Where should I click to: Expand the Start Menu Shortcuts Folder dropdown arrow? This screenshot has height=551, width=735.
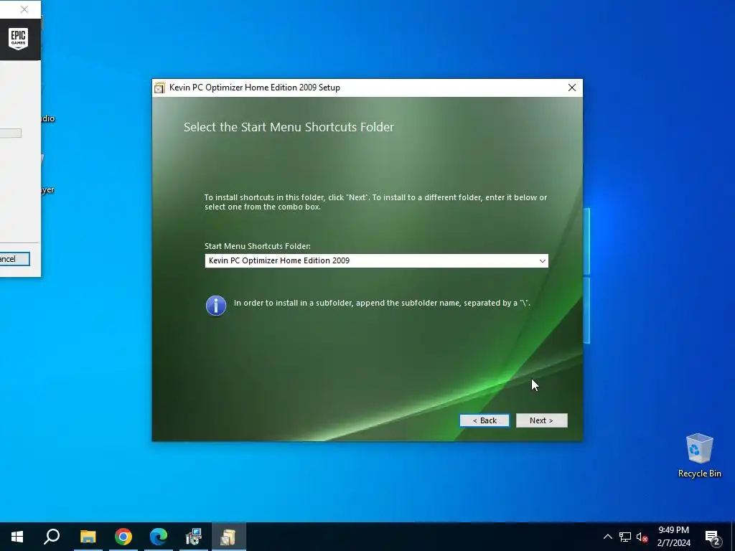[x=543, y=261]
